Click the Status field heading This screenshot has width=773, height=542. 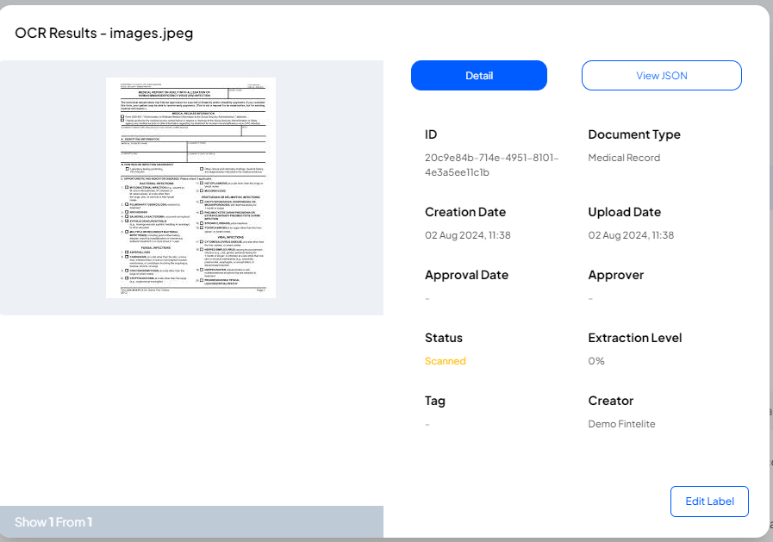[443, 338]
